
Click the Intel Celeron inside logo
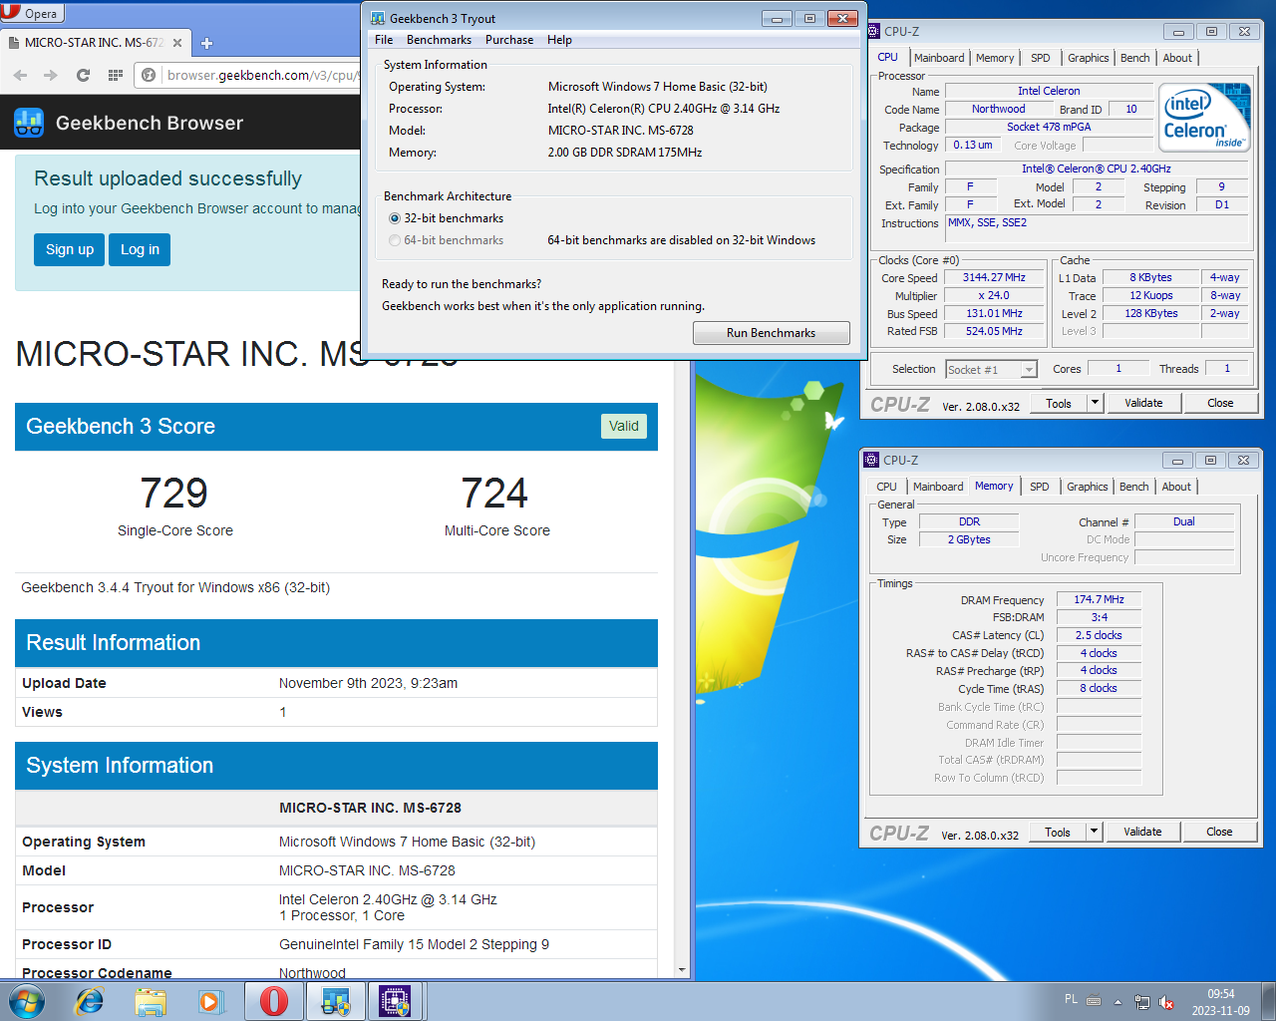[x=1205, y=118]
